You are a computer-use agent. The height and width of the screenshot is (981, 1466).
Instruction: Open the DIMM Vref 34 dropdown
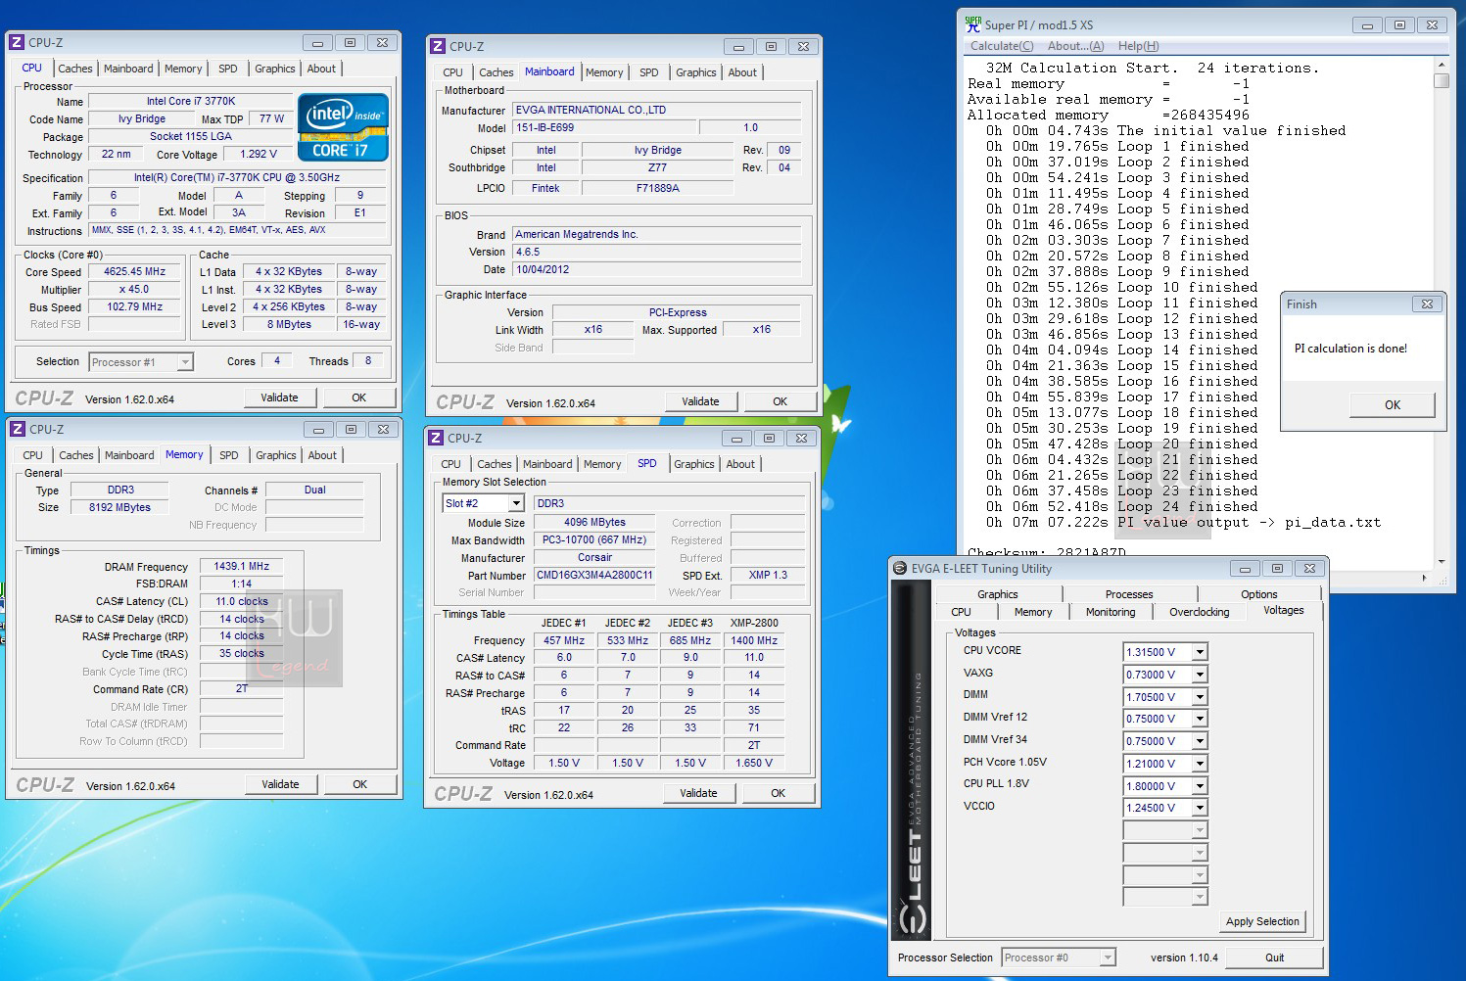(x=1200, y=741)
